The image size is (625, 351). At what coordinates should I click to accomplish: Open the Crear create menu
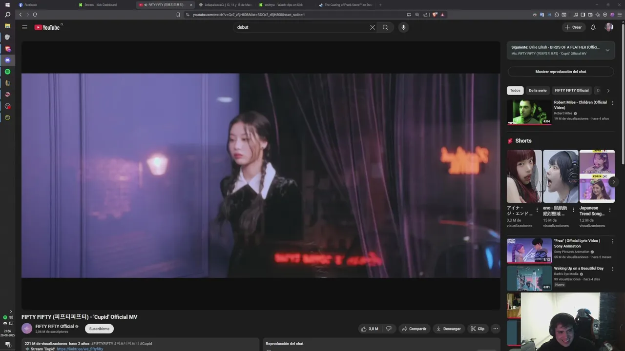pyautogui.click(x=573, y=27)
